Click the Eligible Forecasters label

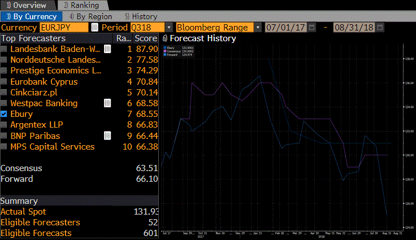[x=40, y=222]
